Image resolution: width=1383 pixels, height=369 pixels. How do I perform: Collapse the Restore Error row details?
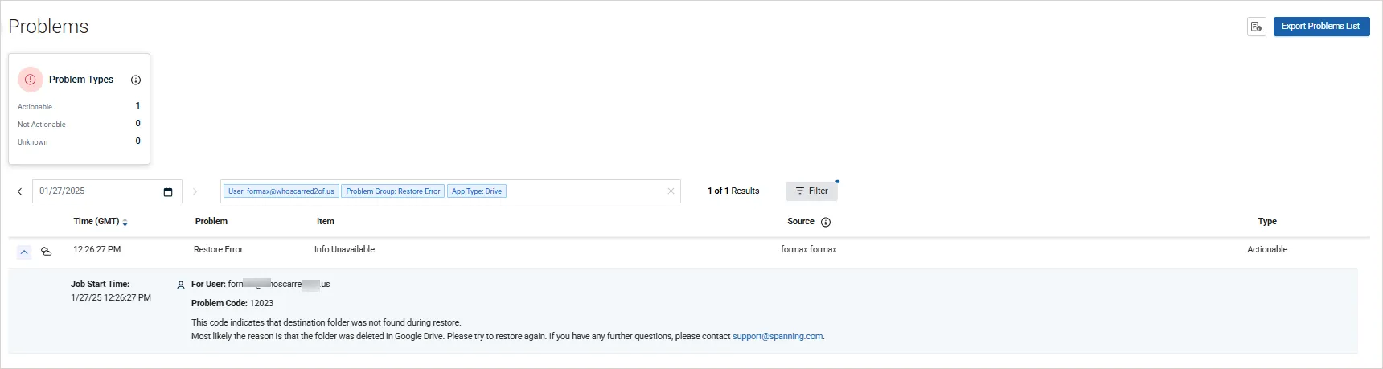pos(24,252)
